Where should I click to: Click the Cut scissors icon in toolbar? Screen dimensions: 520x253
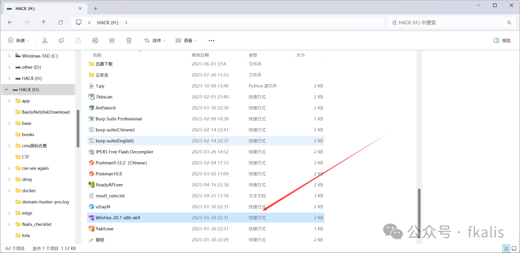pos(44,40)
